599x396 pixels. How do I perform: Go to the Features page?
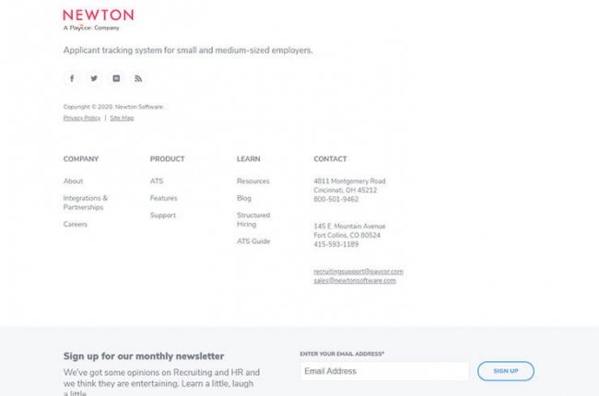point(163,198)
